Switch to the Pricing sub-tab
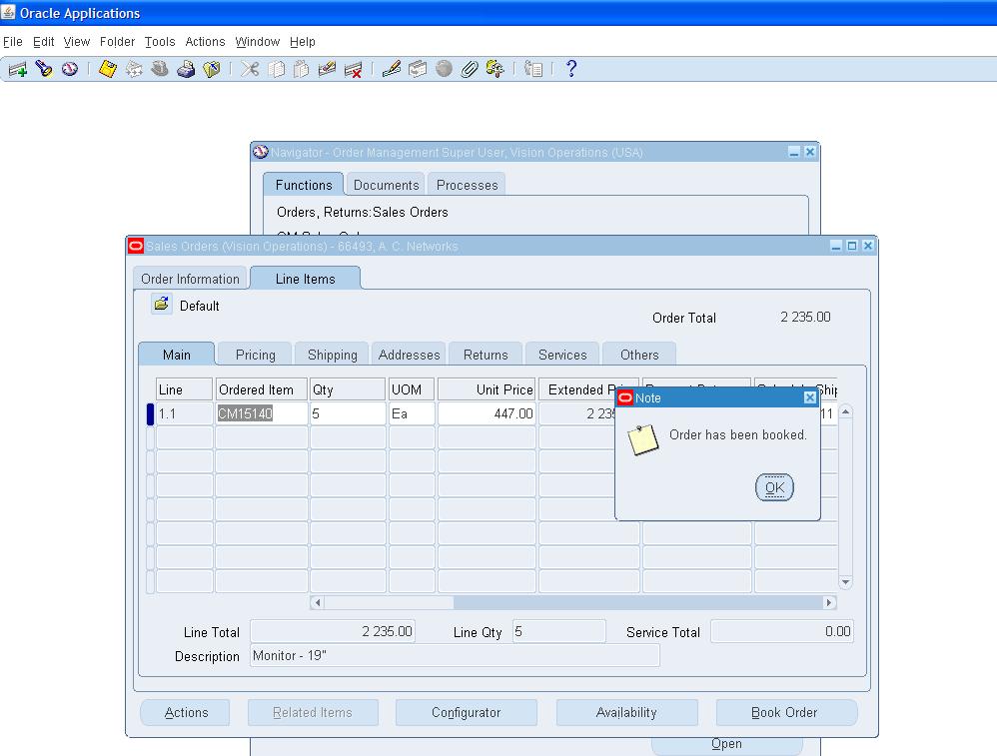 pos(255,355)
